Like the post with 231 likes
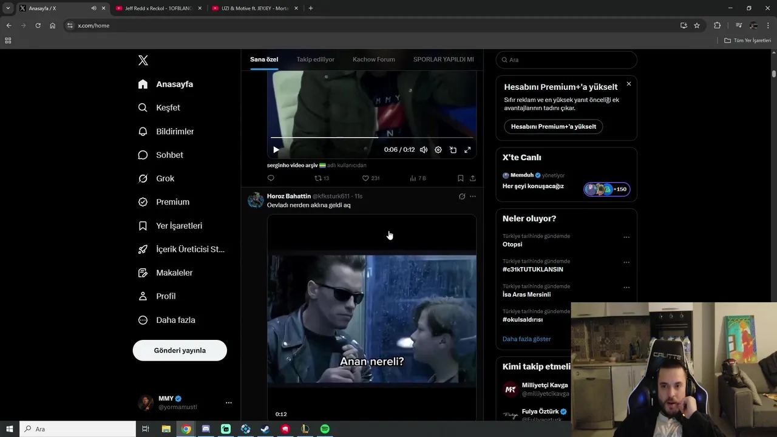This screenshot has height=437, width=777. pos(370,178)
